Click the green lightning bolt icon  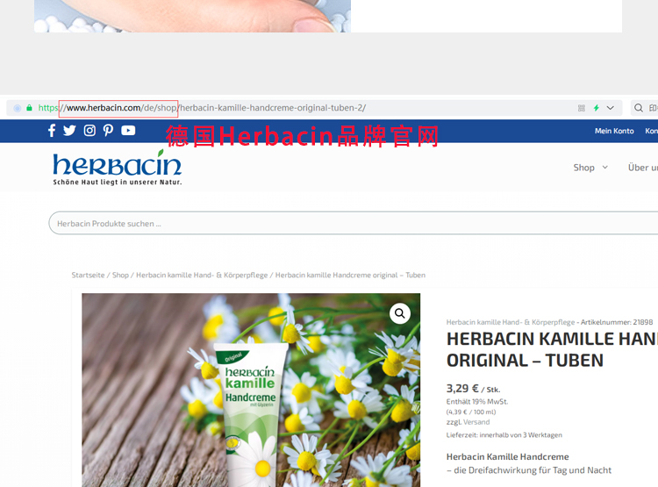point(597,108)
